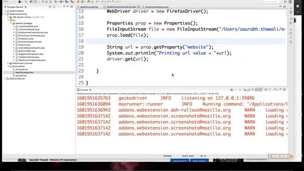Open customizedXpath.java in Package Explorer

point(28,29)
